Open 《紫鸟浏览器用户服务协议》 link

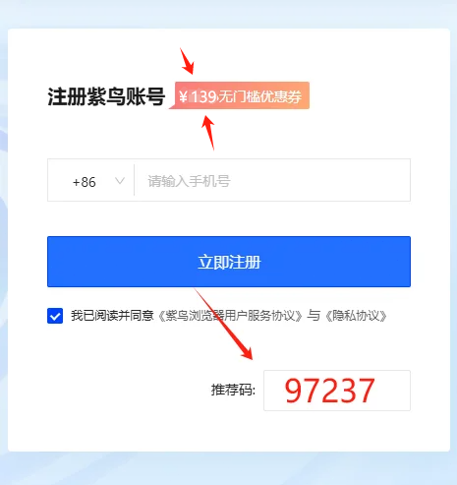230,316
